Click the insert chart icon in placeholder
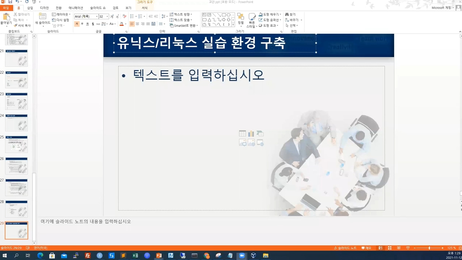This screenshot has width=462, height=260. coord(251,134)
